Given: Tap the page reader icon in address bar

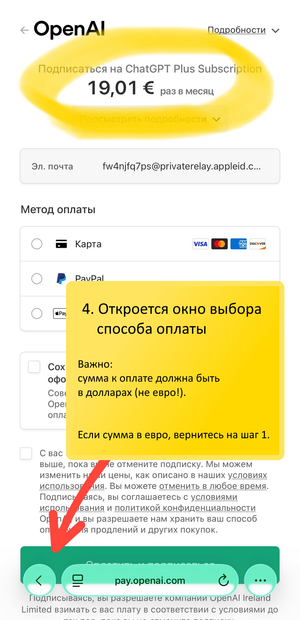Looking at the screenshot, I should pyautogui.click(x=78, y=580).
